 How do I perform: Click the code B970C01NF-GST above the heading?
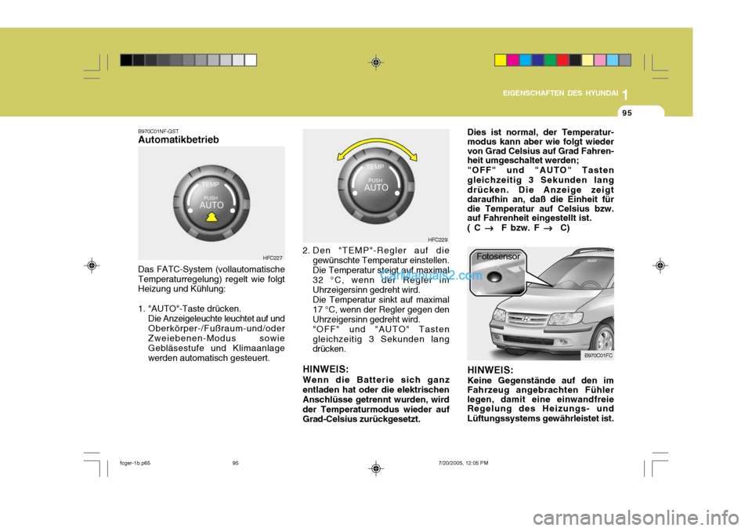pyautogui.click(x=158, y=131)
